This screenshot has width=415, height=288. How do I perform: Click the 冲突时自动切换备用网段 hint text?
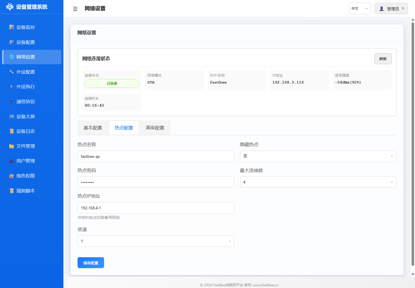[99, 217]
